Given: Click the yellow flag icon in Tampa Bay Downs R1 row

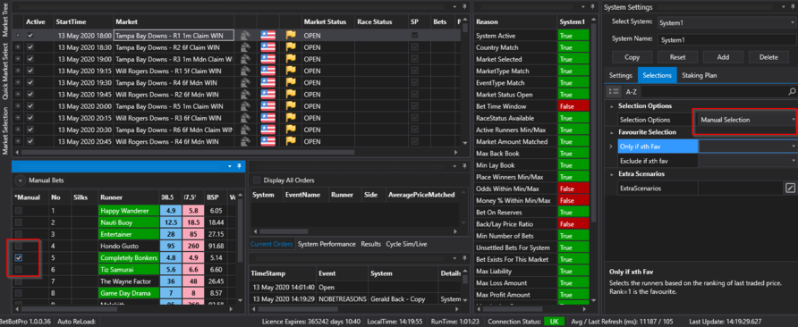Looking at the screenshot, I should [291, 36].
